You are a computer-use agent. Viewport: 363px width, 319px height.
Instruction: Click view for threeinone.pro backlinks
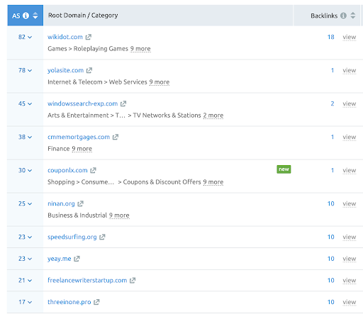point(350,302)
